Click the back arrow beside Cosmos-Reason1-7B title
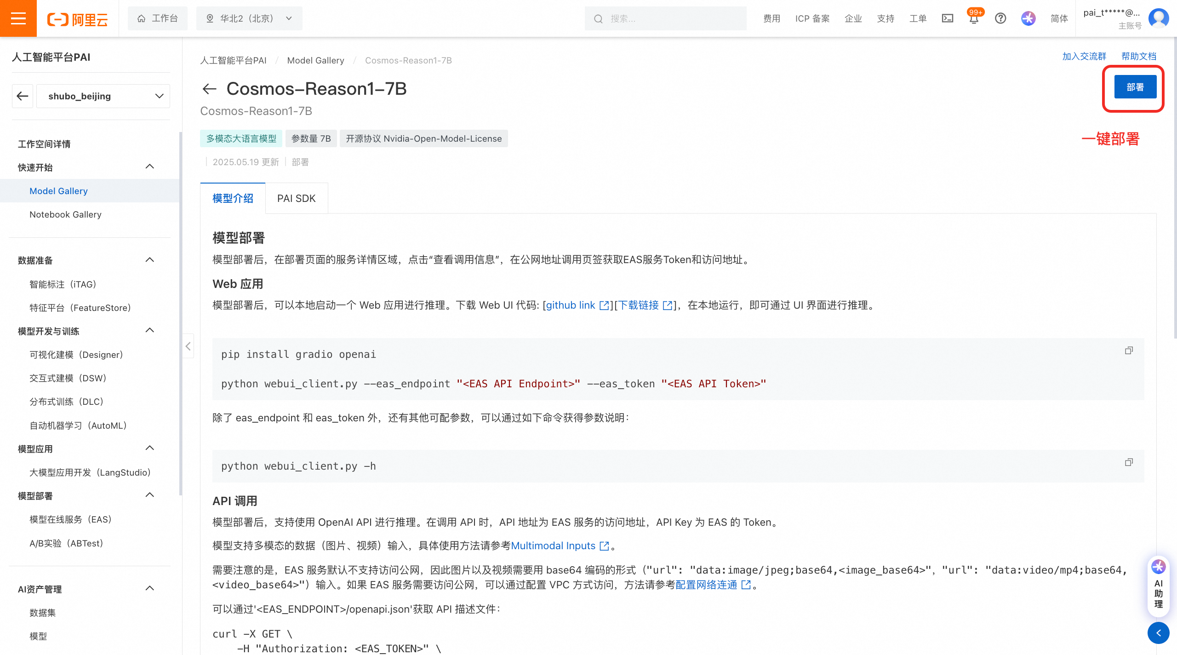The height and width of the screenshot is (655, 1177). (209, 89)
